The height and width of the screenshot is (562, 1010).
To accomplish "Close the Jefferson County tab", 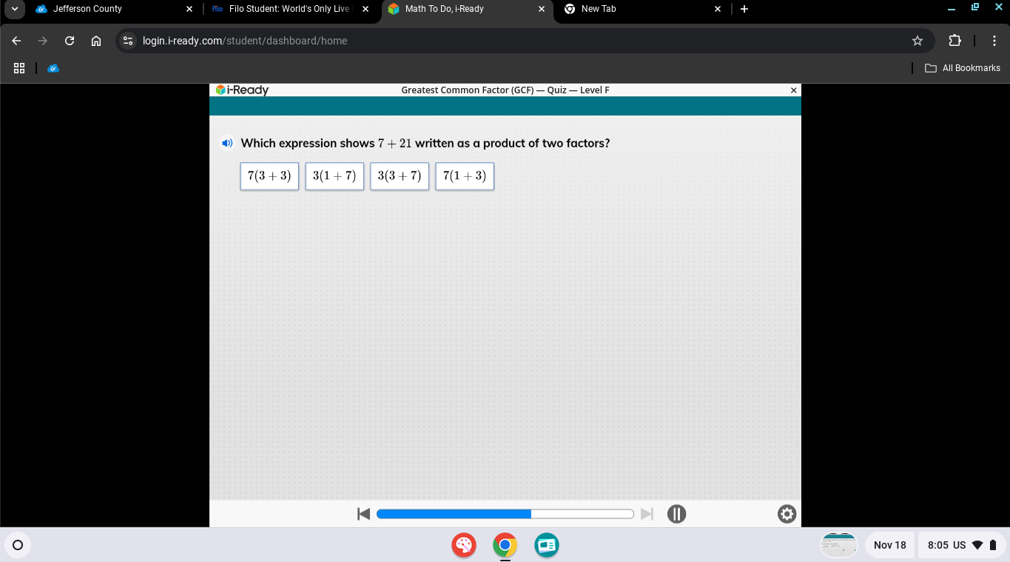I will coord(189,9).
